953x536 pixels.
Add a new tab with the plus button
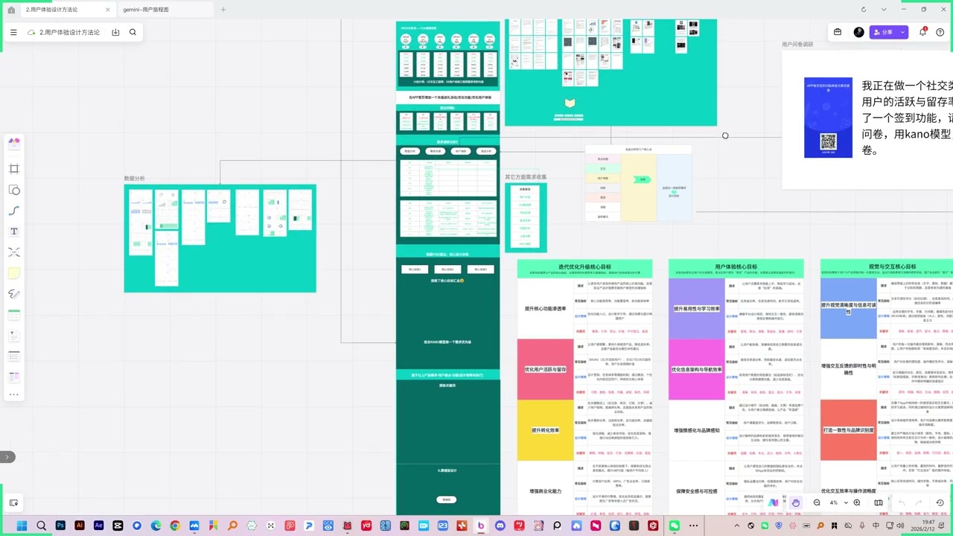point(223,10)
